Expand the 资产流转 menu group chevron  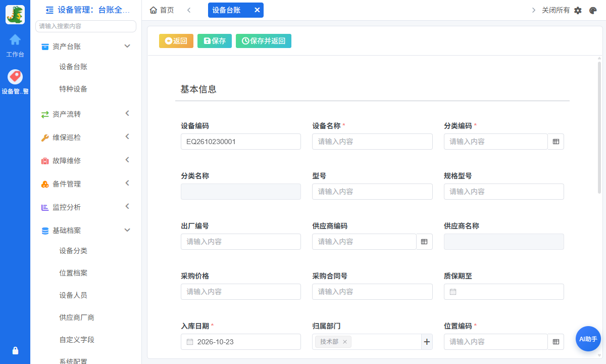(x=127, y=113)
